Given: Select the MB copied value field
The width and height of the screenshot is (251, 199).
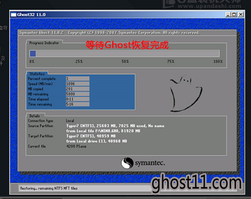Looking at the screenshot, I should click(78, 89).
